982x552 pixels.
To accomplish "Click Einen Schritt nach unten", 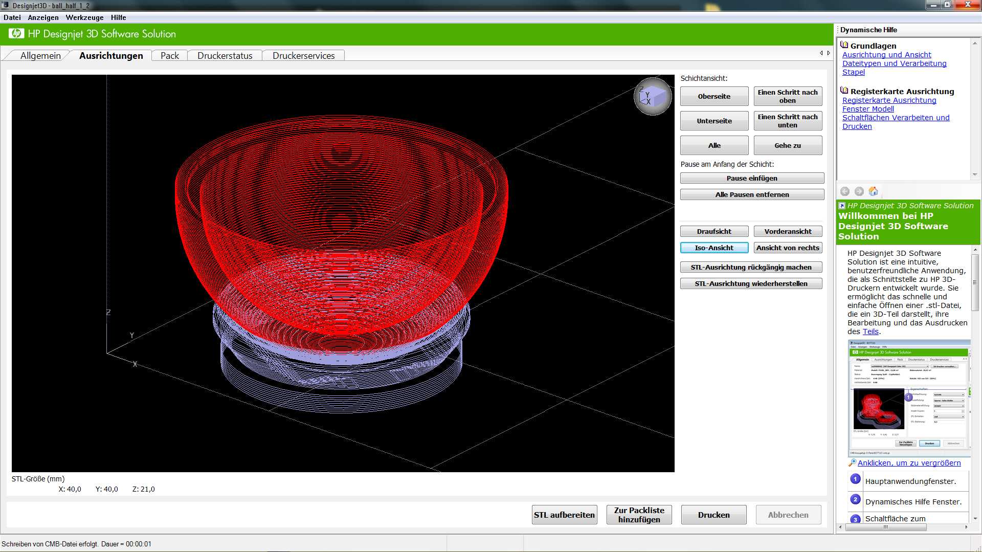I will coord(788,121).
